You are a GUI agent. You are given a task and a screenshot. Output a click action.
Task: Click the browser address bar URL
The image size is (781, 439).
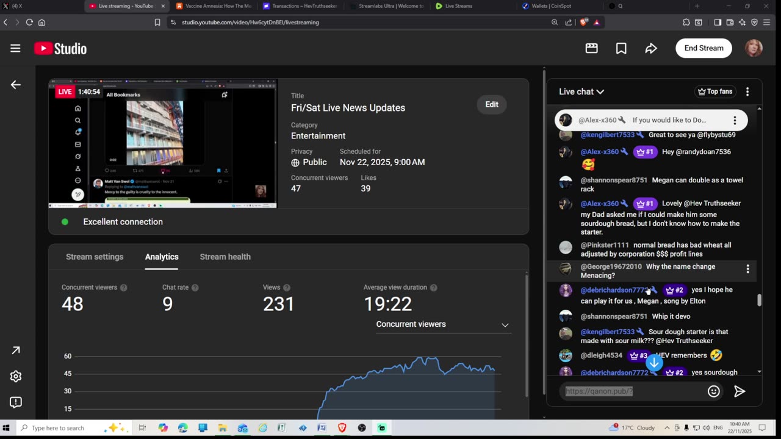click(x=250, y=23)
